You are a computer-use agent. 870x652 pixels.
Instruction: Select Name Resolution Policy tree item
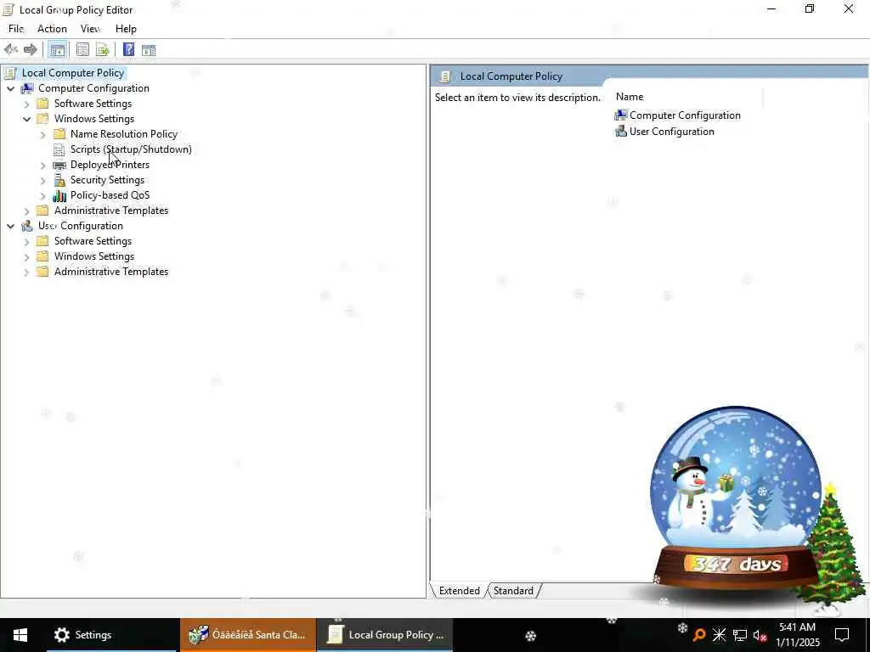[x=124, y=133]
